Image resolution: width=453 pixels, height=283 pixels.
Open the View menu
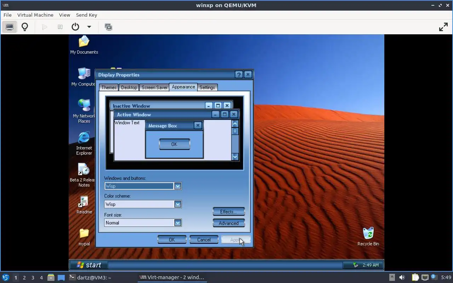(x=64, y=15)
